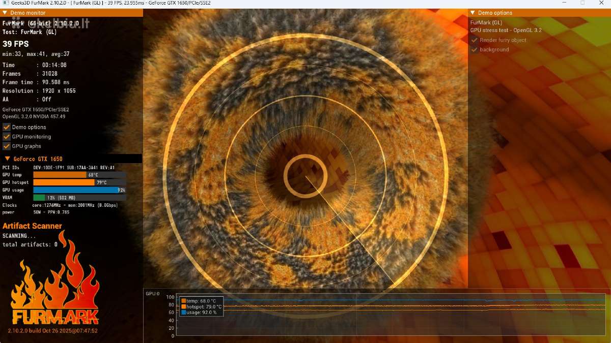Click the Time 00:14:08 value

54,65
